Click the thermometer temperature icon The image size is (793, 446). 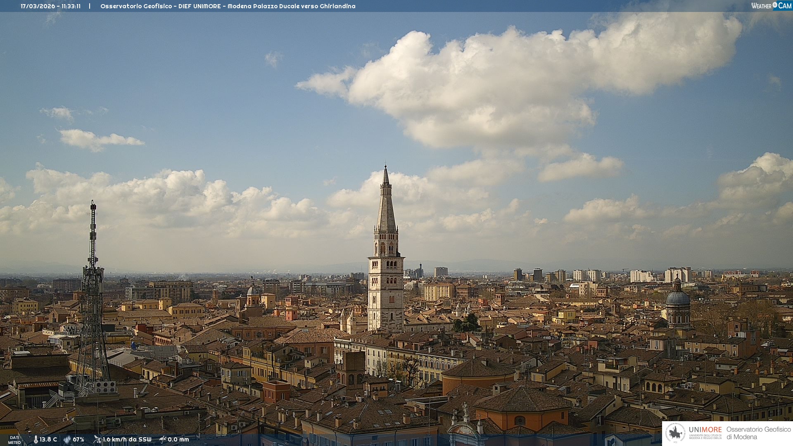[36, 439]
